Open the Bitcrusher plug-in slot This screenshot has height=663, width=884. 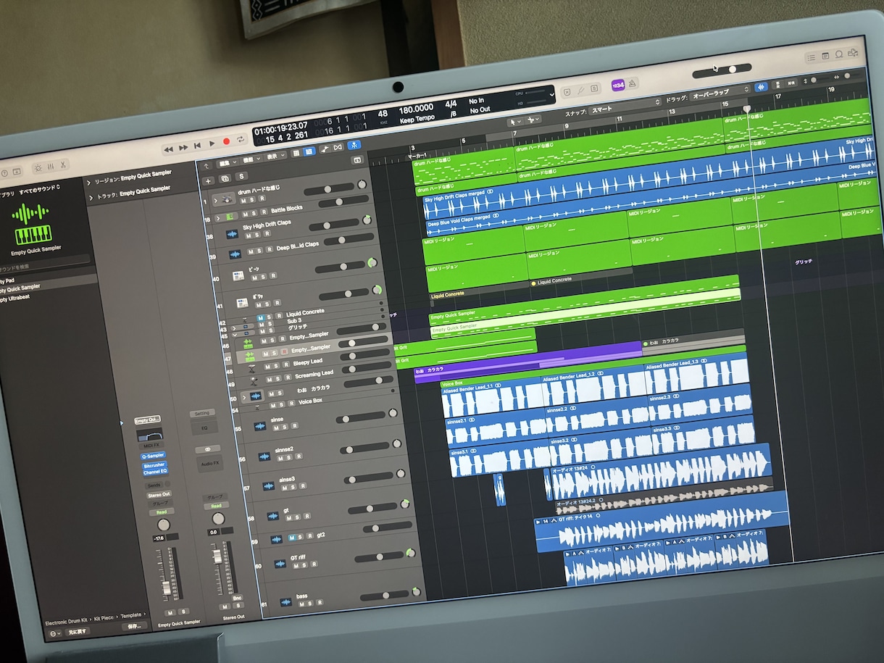154,464
